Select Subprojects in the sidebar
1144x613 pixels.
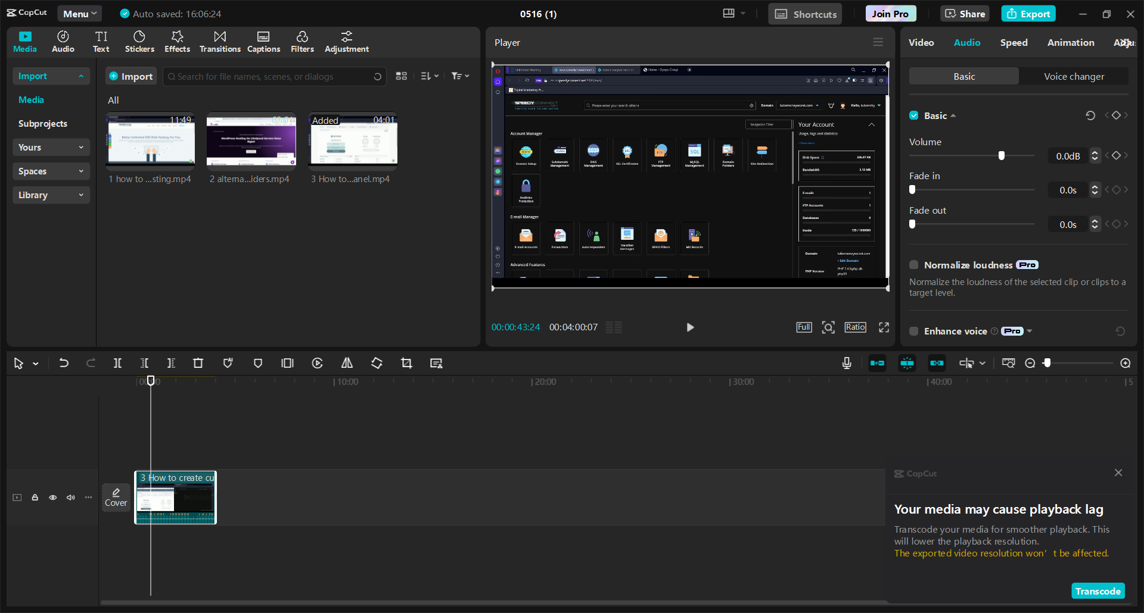43,124
